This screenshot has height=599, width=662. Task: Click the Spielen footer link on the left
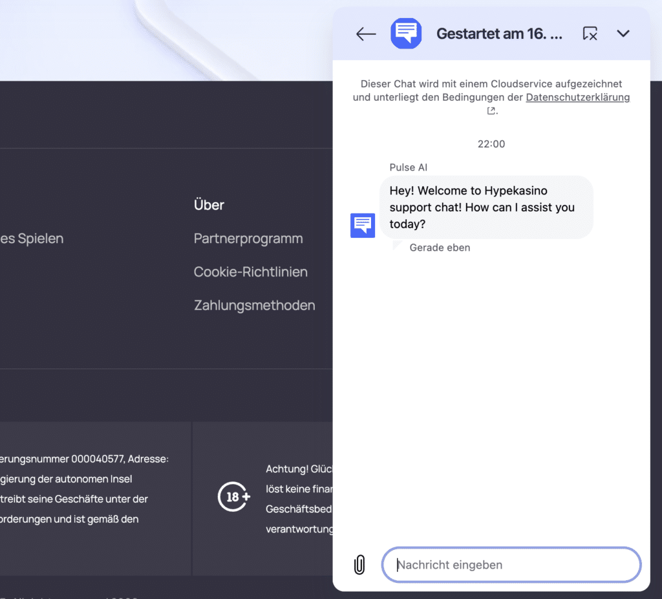tap(31, 238)
